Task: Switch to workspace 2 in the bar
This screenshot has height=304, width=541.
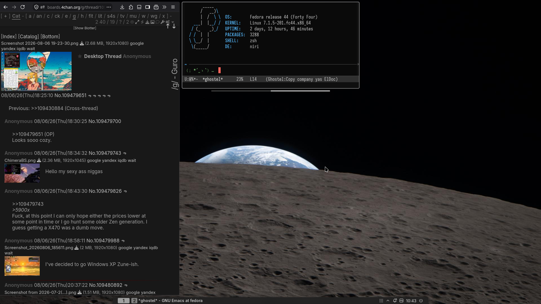Action: click(x=134, y=301)
